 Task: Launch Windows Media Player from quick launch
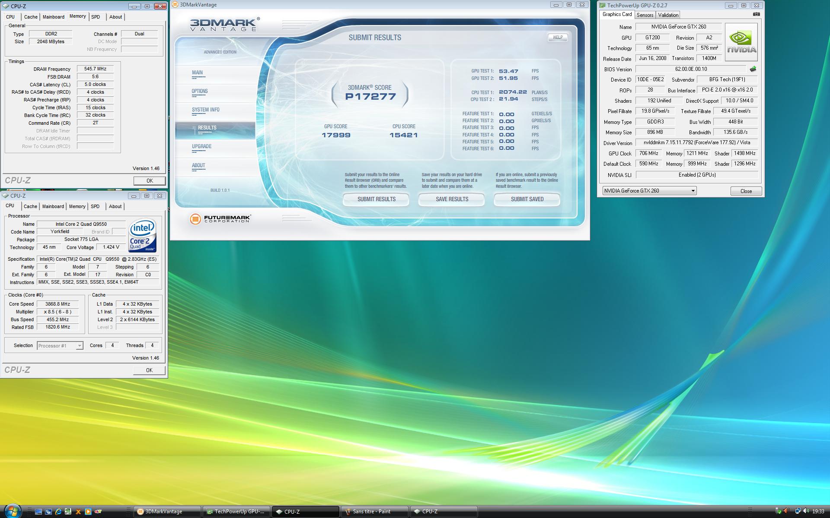point(88,512)
